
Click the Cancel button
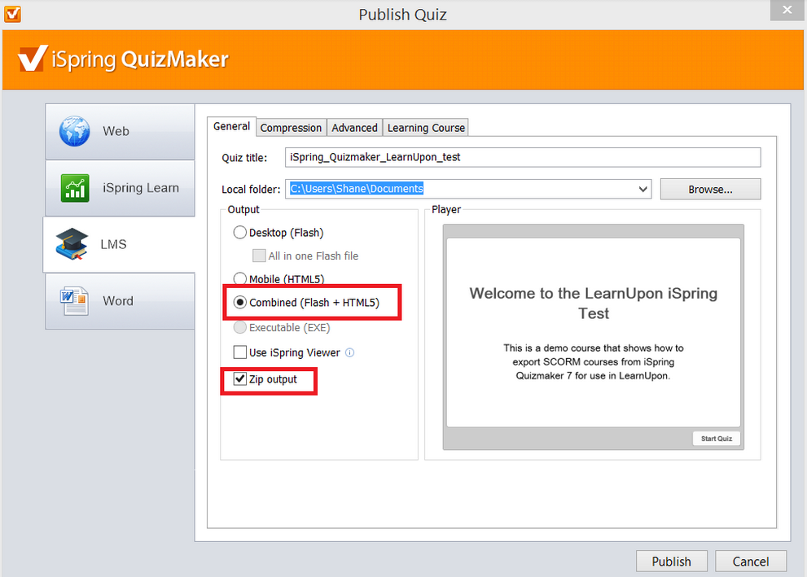tap(751, 562)
